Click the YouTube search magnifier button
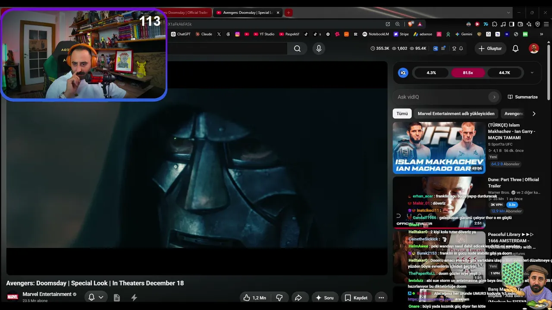 click(297, 49)
